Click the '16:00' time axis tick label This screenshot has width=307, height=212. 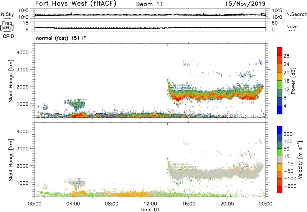point(189,204)
